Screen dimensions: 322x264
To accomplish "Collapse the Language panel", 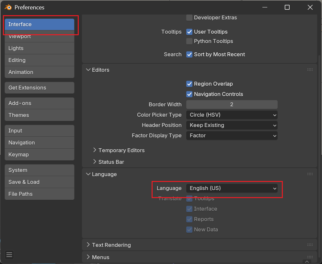I will coord(88,174).
